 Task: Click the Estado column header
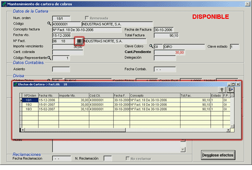coord(217,95)
